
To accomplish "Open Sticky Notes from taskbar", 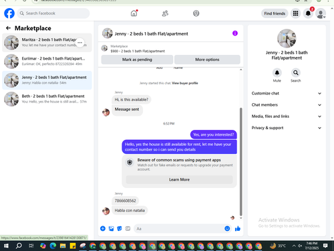I will [73, 246].
